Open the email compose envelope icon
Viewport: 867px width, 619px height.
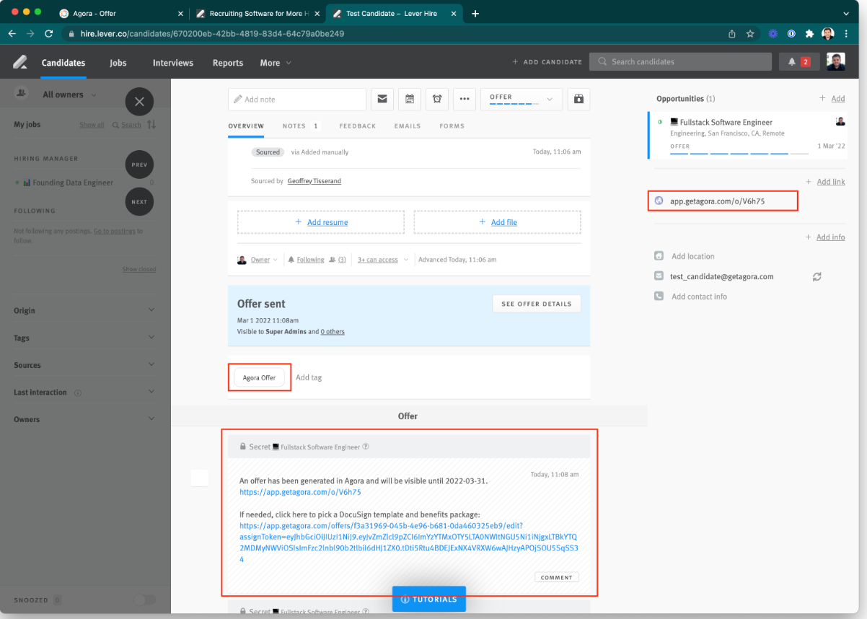[x=382, y=99]
